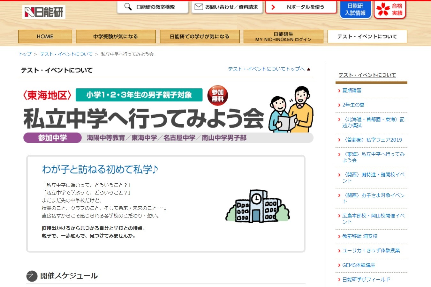Click テスト・イベントについて breadcrumb link
The height and width of the screenshot is (287, 431).
tap(66, 54)
